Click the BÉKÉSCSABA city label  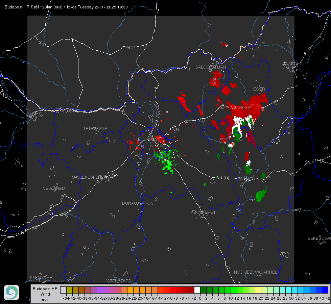pyautogui.click(x=319, y=238)
